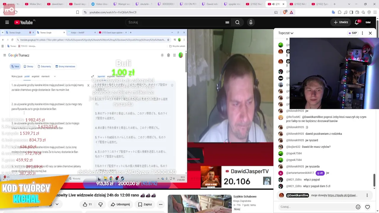
Task: Reload the page in browser toolbar
Action: (15, 12)
